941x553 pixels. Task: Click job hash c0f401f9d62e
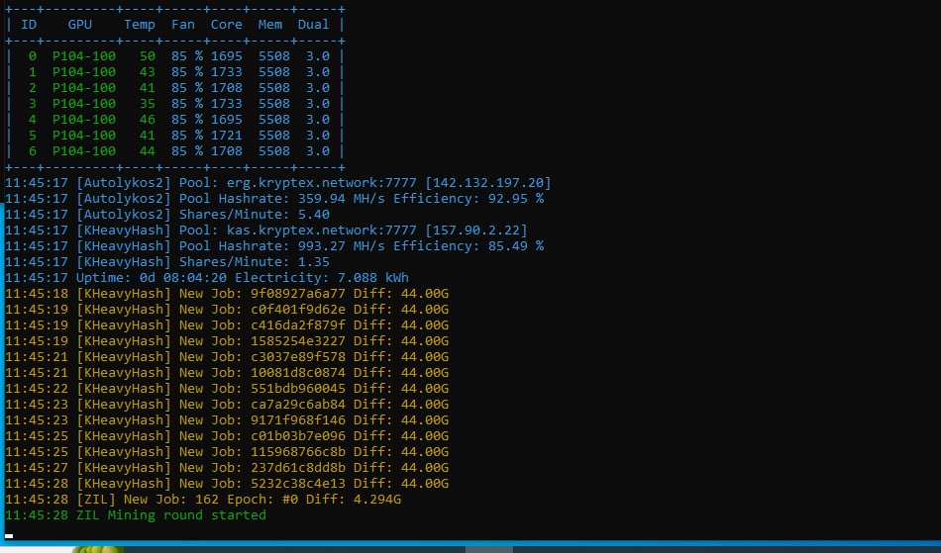click(x=298, y=310)
